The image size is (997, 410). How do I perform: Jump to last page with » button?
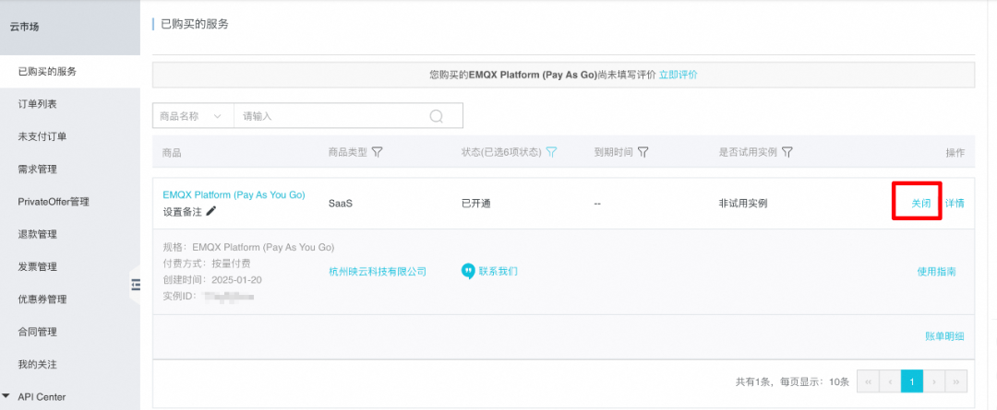pos(956,381)
